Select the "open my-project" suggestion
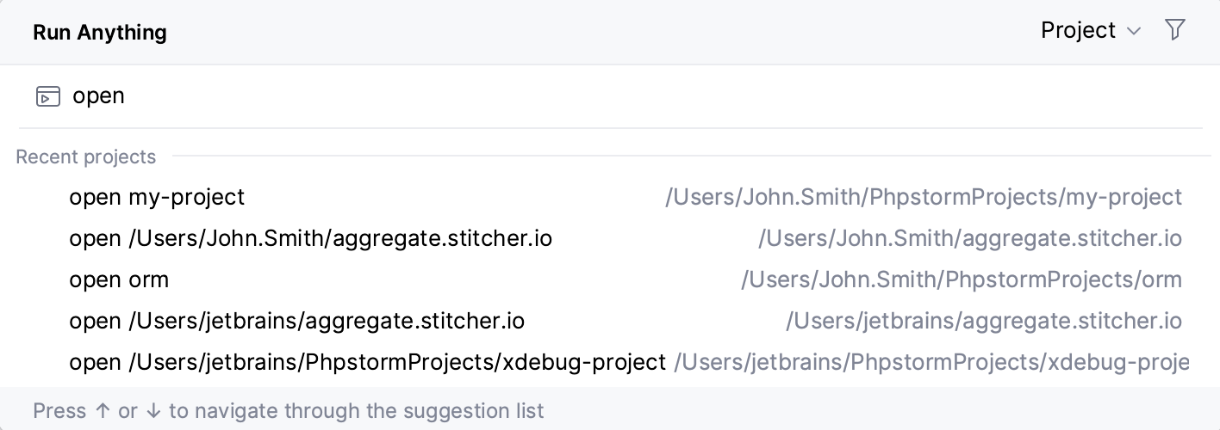 click(x=157, y=197)
